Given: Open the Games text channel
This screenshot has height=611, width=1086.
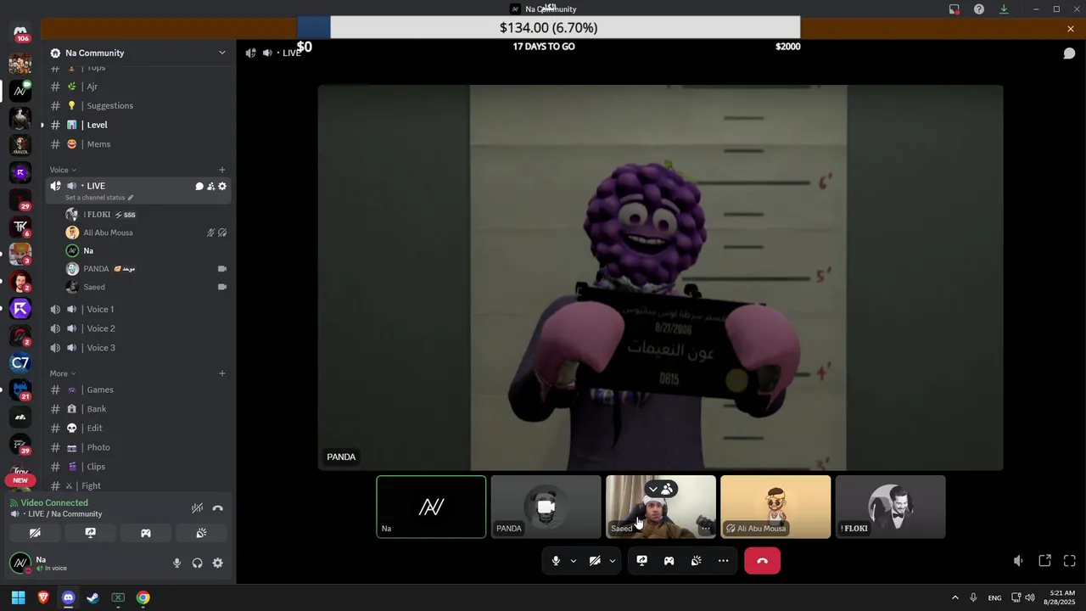Looking at the screenshot, I should point(138,390).
